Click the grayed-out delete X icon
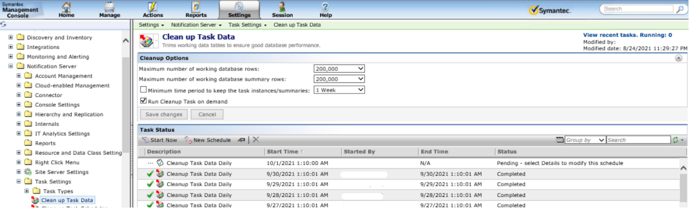The height and width of the screenshot is (209, 690). [x=256, y=140]
